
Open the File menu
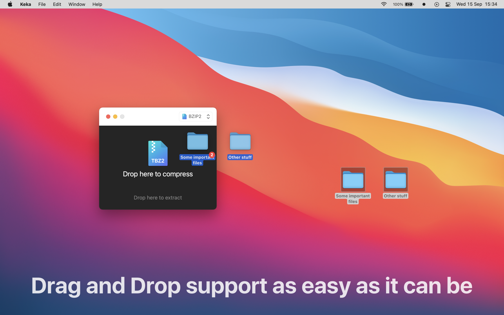[x=42, y=4]
